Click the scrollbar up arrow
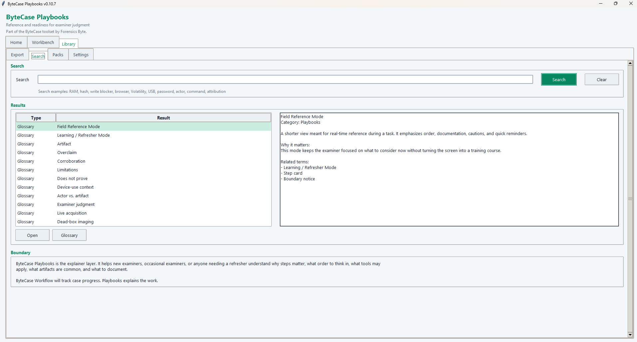Viewport: 637px width, 342px height. click(x=630, y=63)
